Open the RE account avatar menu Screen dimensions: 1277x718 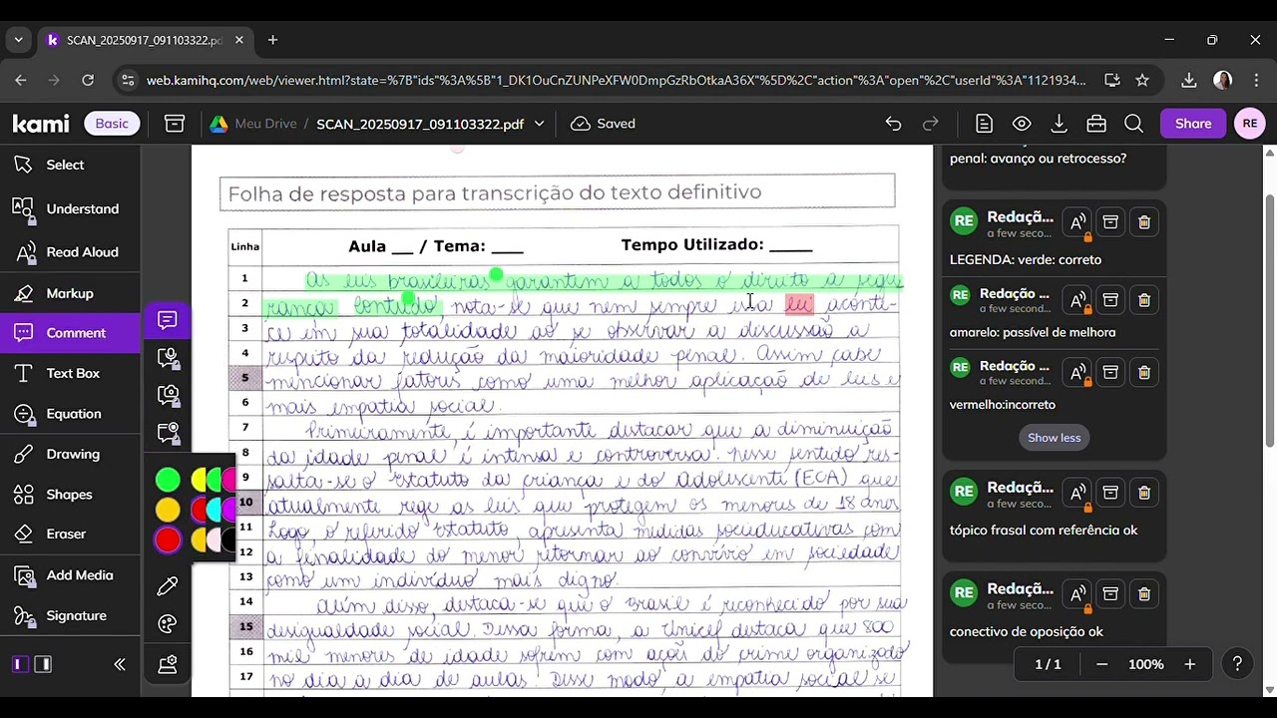[x=1250, y=124]
